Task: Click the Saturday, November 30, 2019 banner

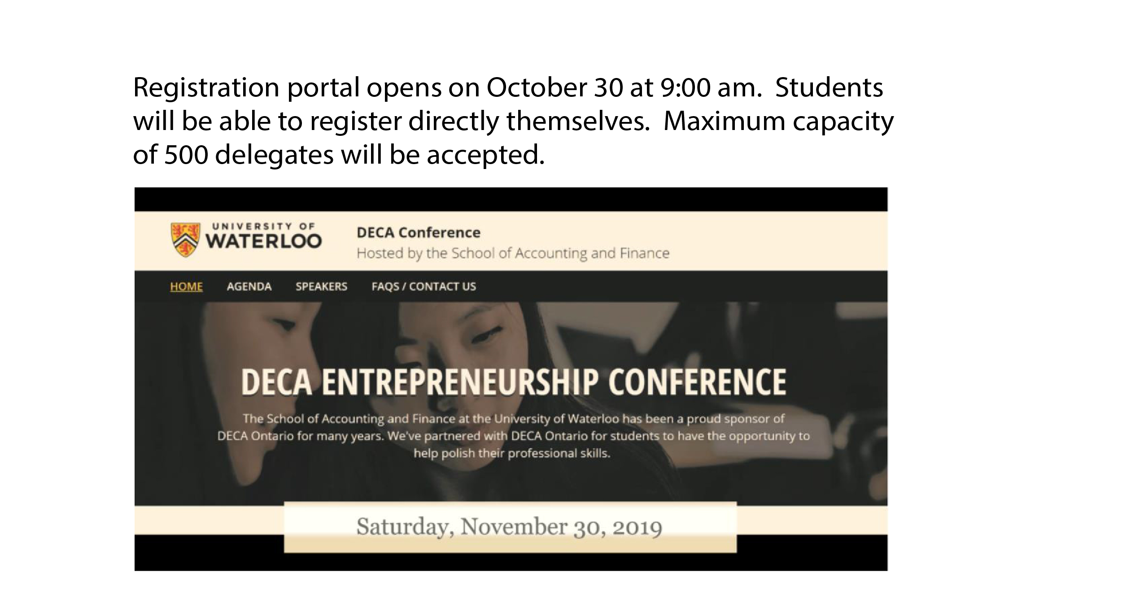Action: point(510,527)
